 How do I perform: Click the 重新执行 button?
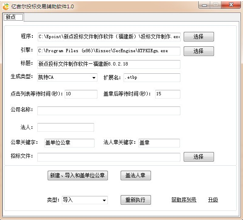(x=136, y=200)
